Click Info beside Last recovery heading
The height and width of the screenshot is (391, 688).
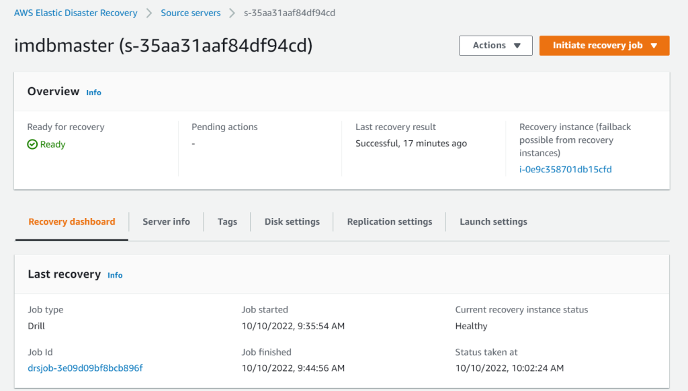(114, 275)
